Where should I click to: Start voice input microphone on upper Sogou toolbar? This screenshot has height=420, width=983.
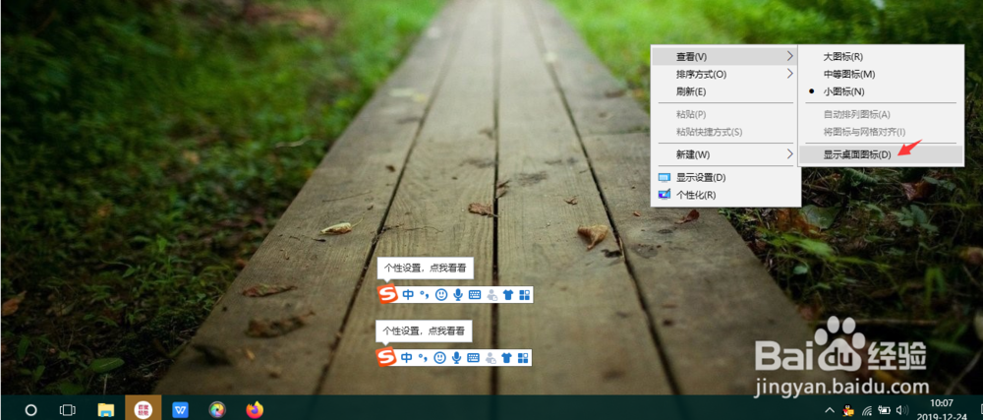[458, 295]
